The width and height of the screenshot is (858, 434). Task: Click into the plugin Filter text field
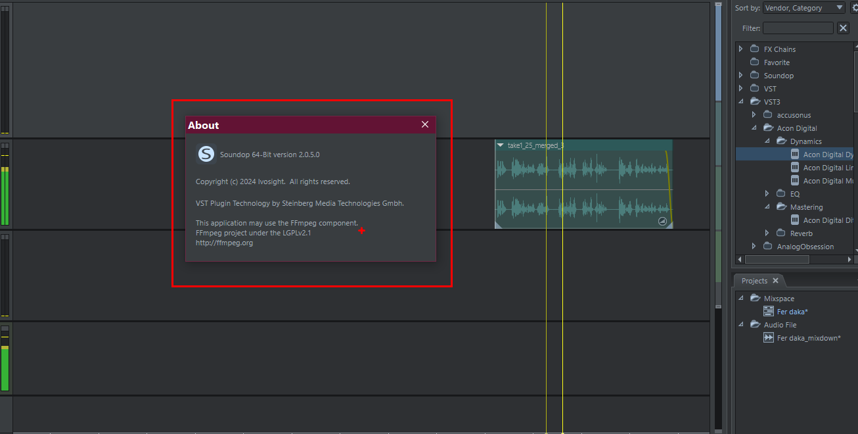click(798, 28)
